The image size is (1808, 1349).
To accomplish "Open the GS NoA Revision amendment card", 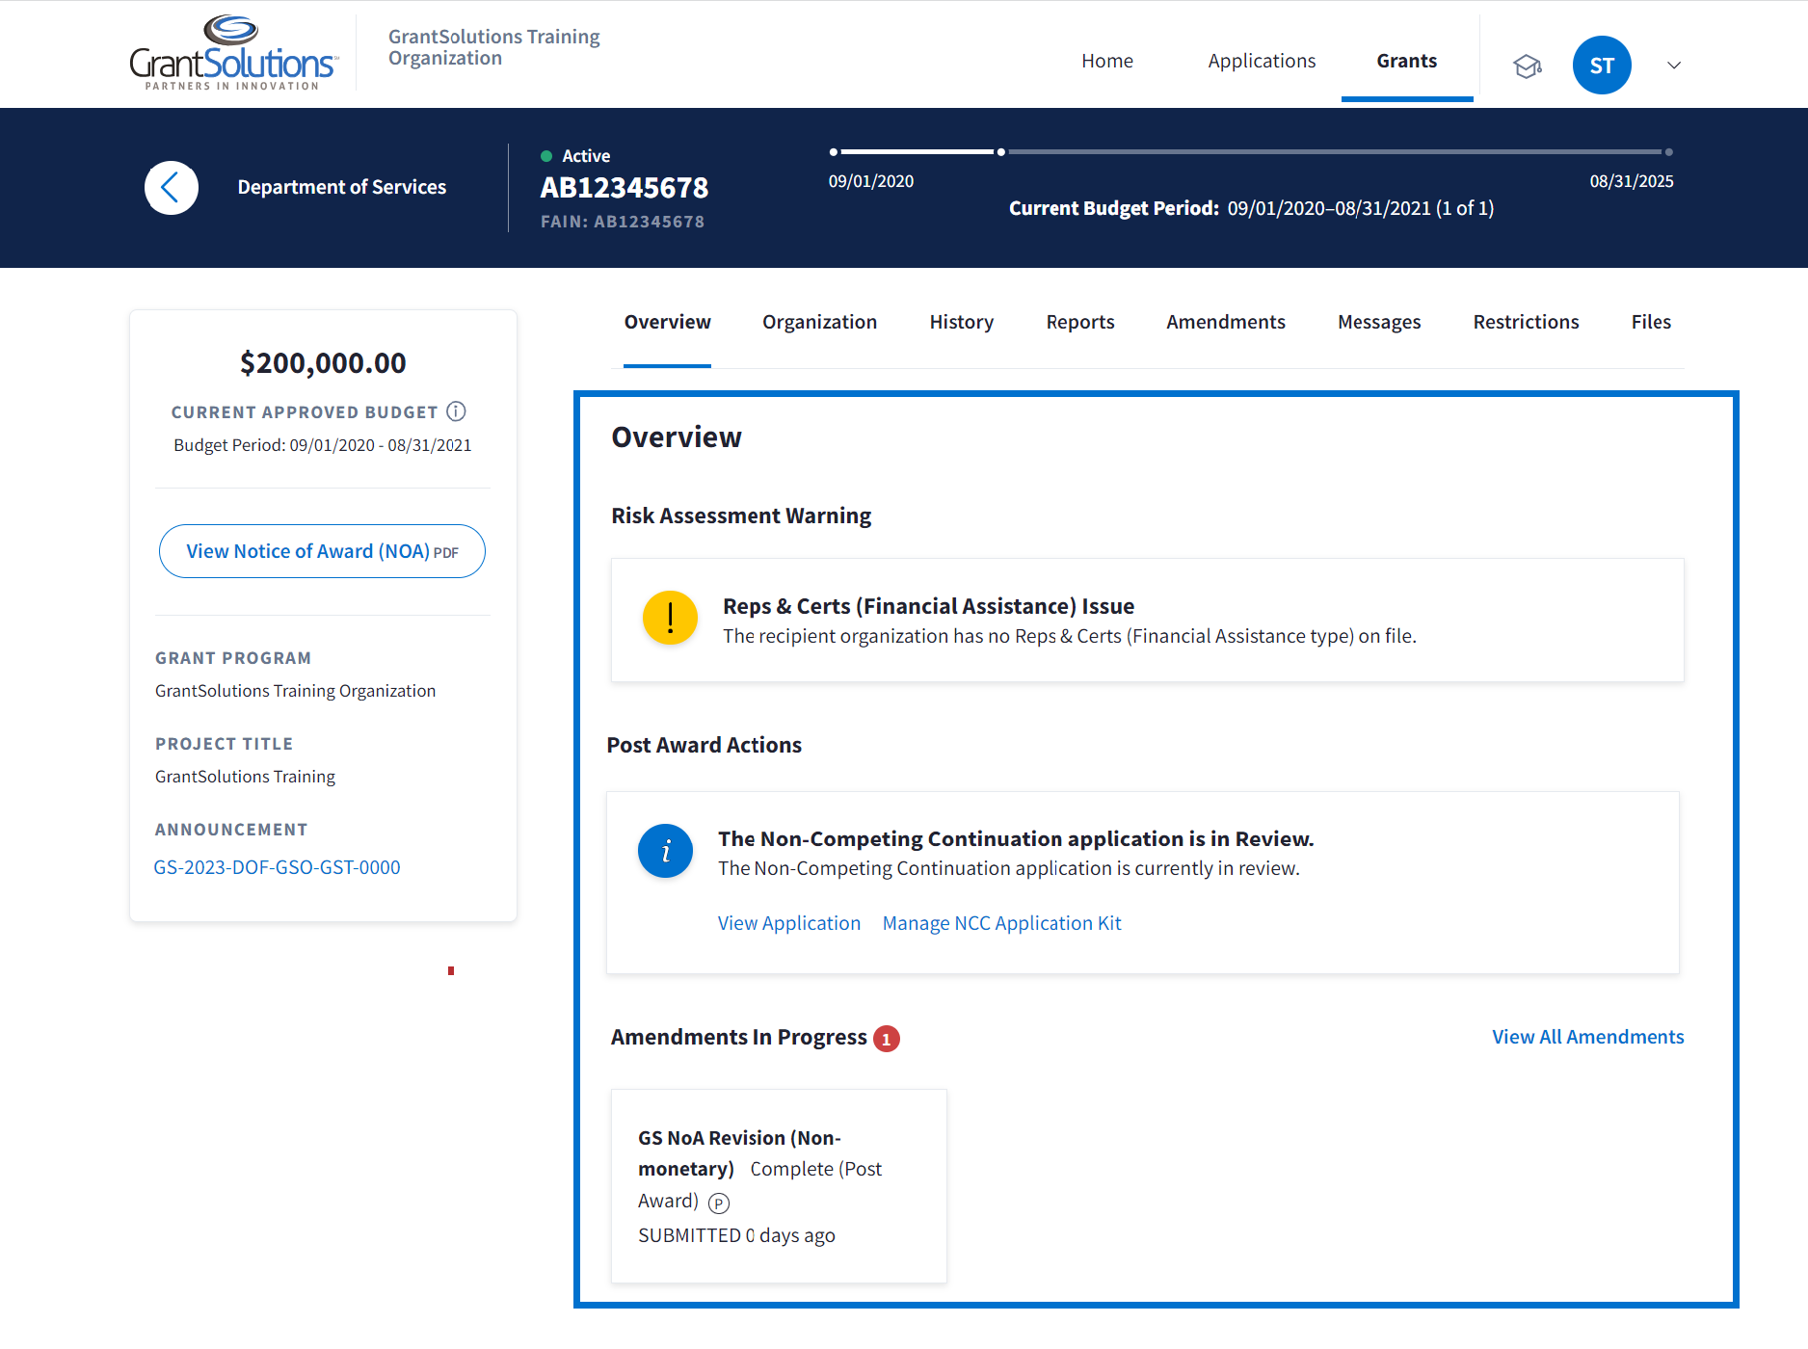I will tap(779, 1185).
